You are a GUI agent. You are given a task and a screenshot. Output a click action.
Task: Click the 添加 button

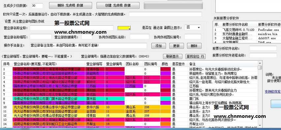(158, 46)
